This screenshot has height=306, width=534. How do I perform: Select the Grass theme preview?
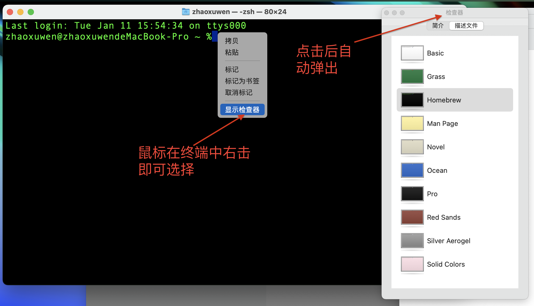[x=412, y=77]
